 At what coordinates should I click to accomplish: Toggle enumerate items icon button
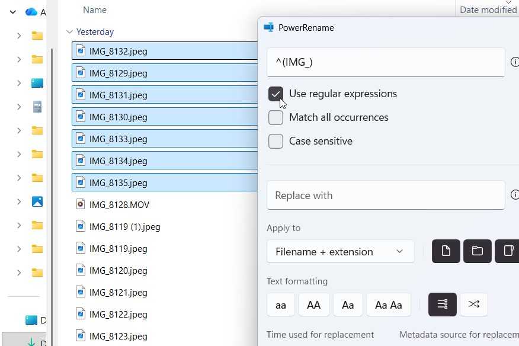click(x=443, y=305)
